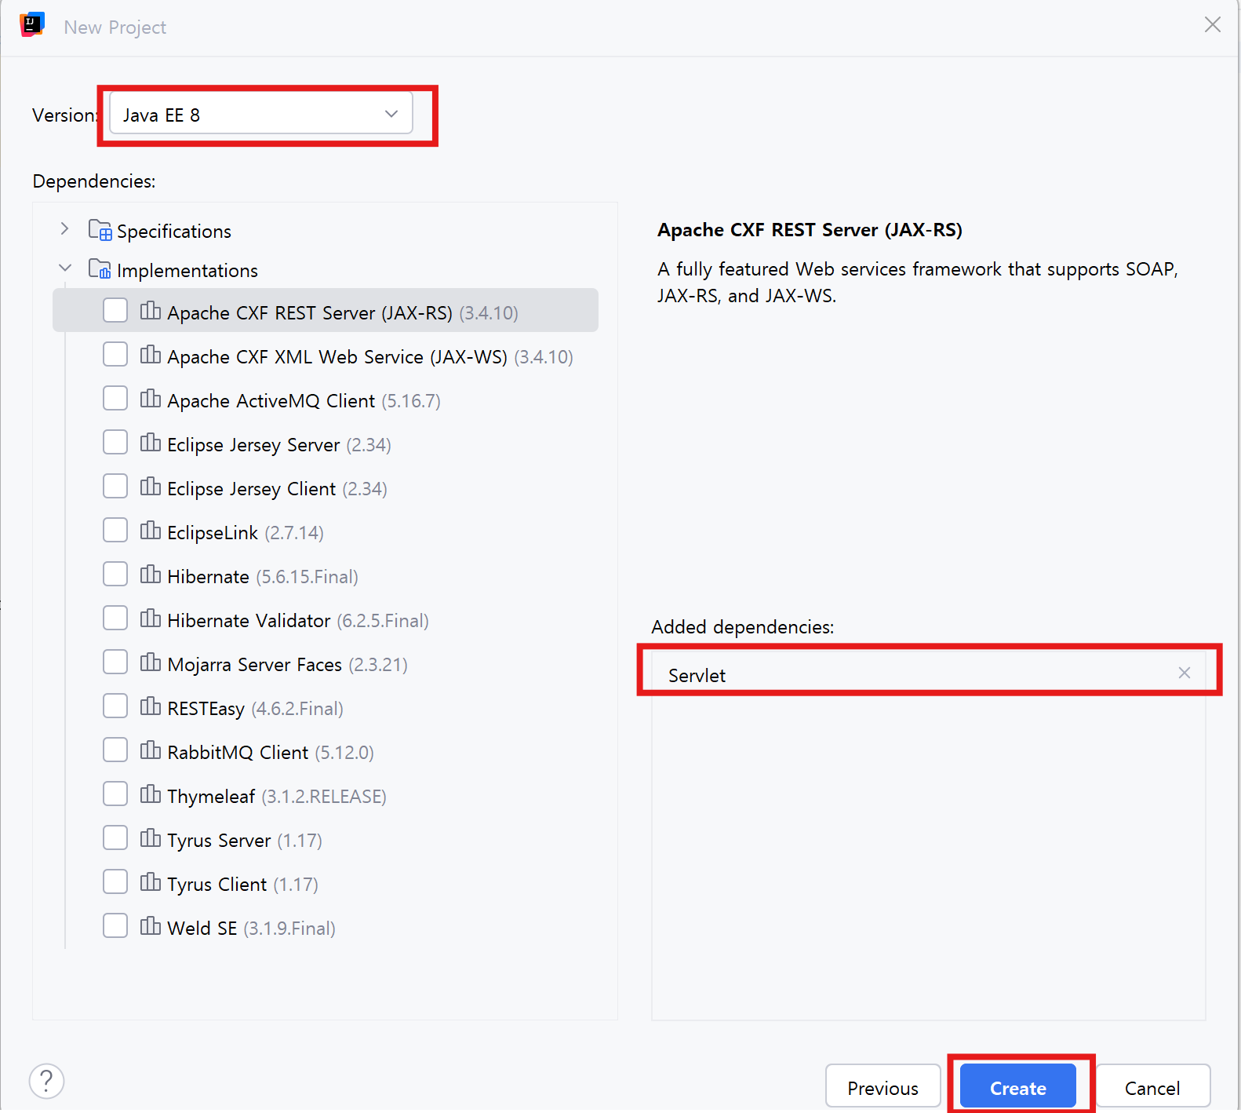Check the Hibernate (5.6.15.Final) checkbox
The height and width of the screenshot is (1113, 1241).
[115, 574]
